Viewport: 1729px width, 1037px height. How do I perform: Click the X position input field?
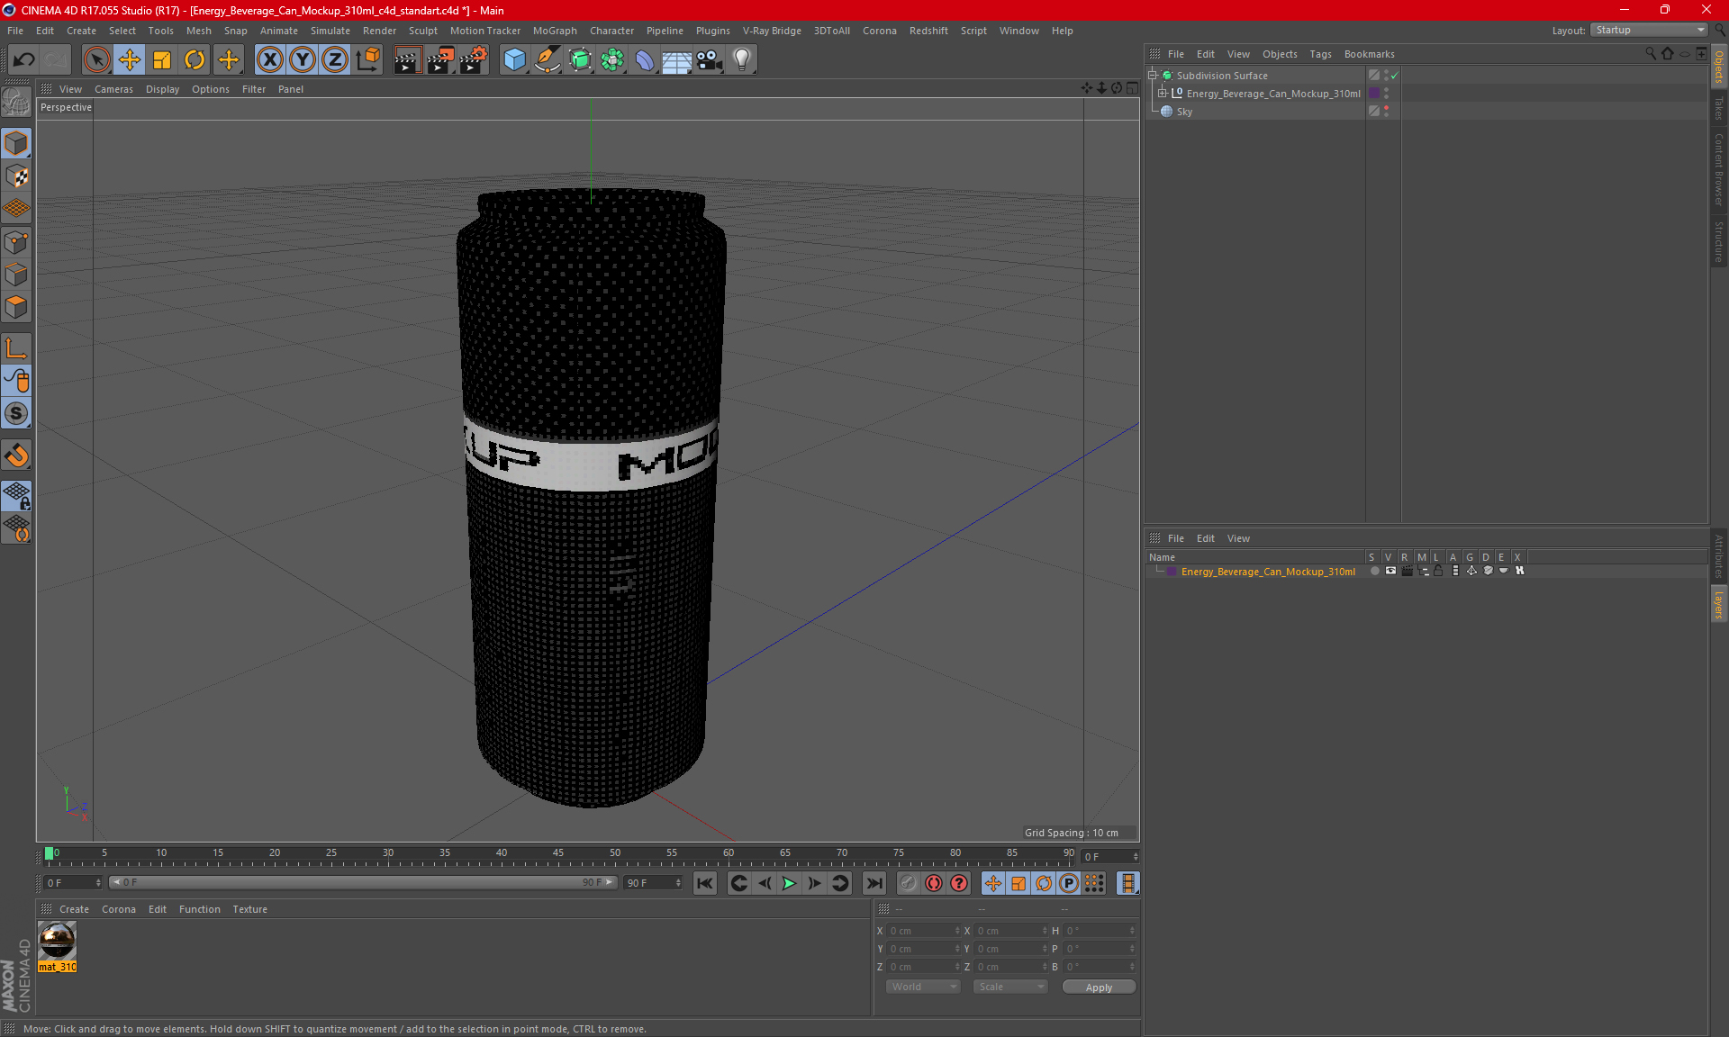(924, 931)
